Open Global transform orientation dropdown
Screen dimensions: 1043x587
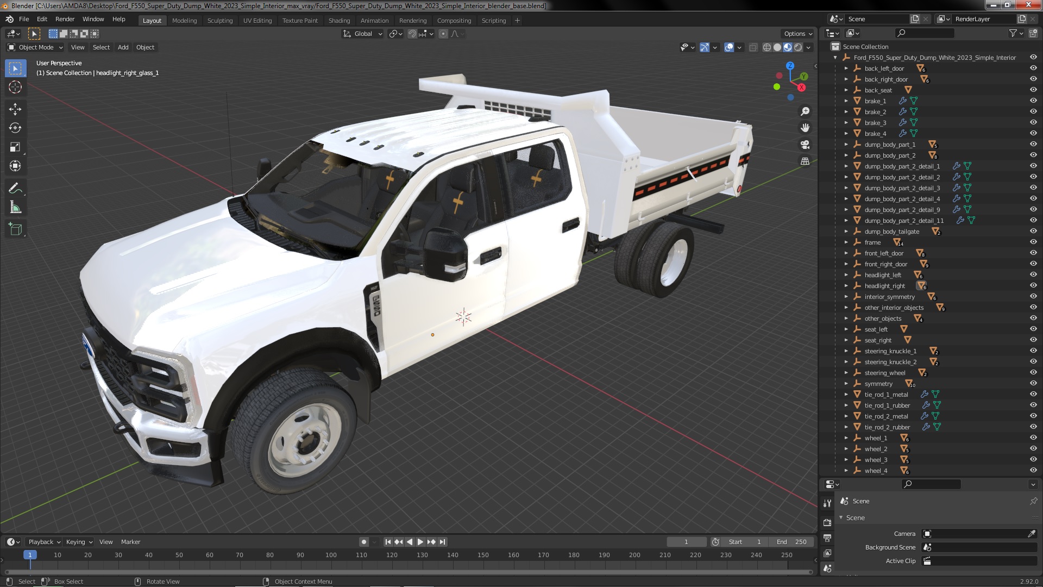362,34
